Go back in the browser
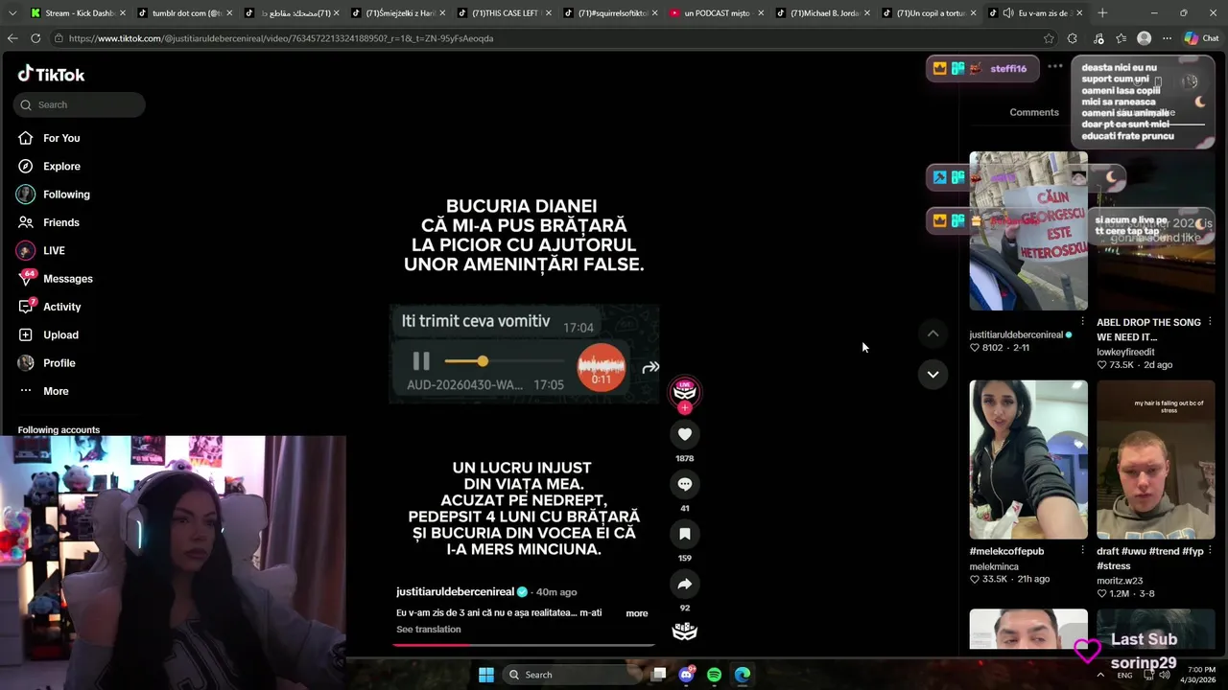Screen dimensions: 1228x690 point(12,38)
